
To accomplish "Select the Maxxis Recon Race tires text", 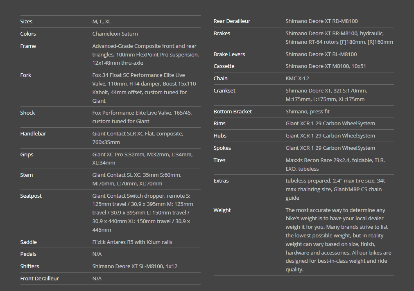I will pos(335,164).
